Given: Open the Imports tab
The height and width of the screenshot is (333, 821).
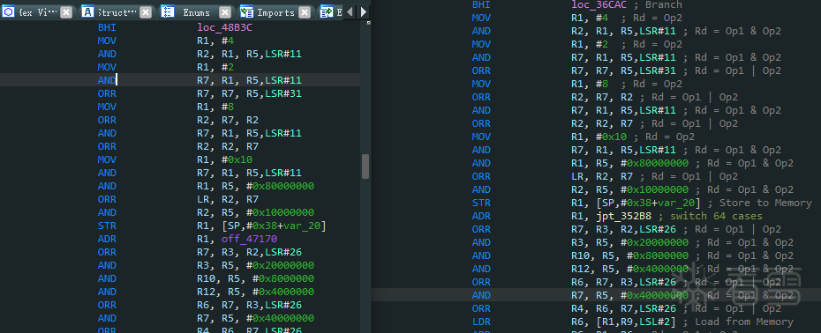Looking at the screenshot, I should 275,12.
